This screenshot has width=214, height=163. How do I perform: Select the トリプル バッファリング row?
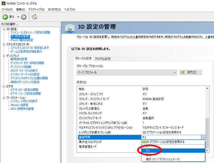pos(142,113)
